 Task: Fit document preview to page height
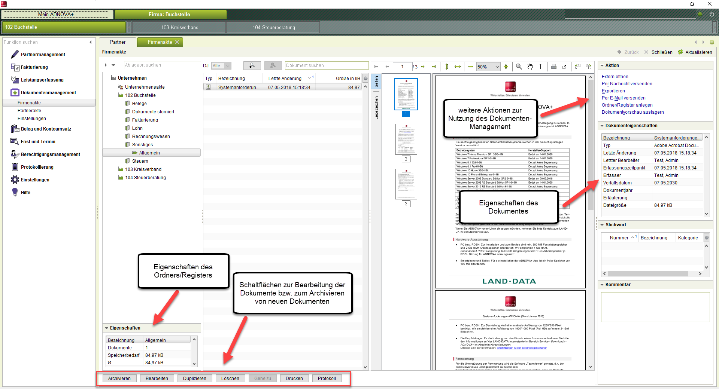coord(446,67)
